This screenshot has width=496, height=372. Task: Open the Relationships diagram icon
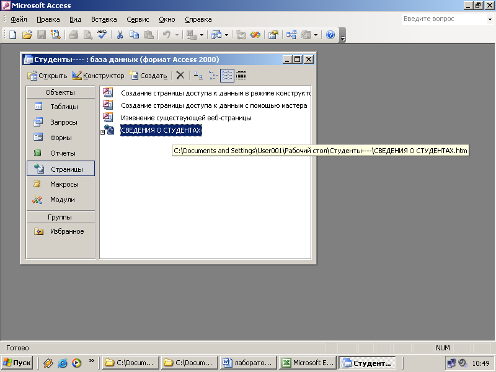click(x=291, y=35)
